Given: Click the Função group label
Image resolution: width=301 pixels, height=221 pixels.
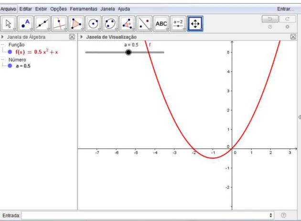Looking at the screenshot, I should coord(17,45).
